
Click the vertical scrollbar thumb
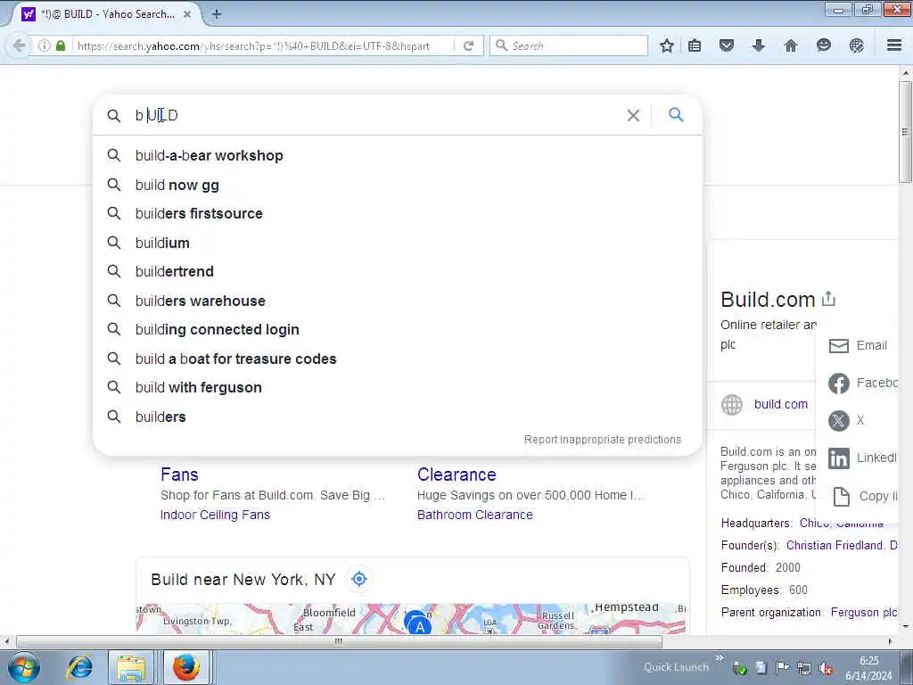point(905,132)
